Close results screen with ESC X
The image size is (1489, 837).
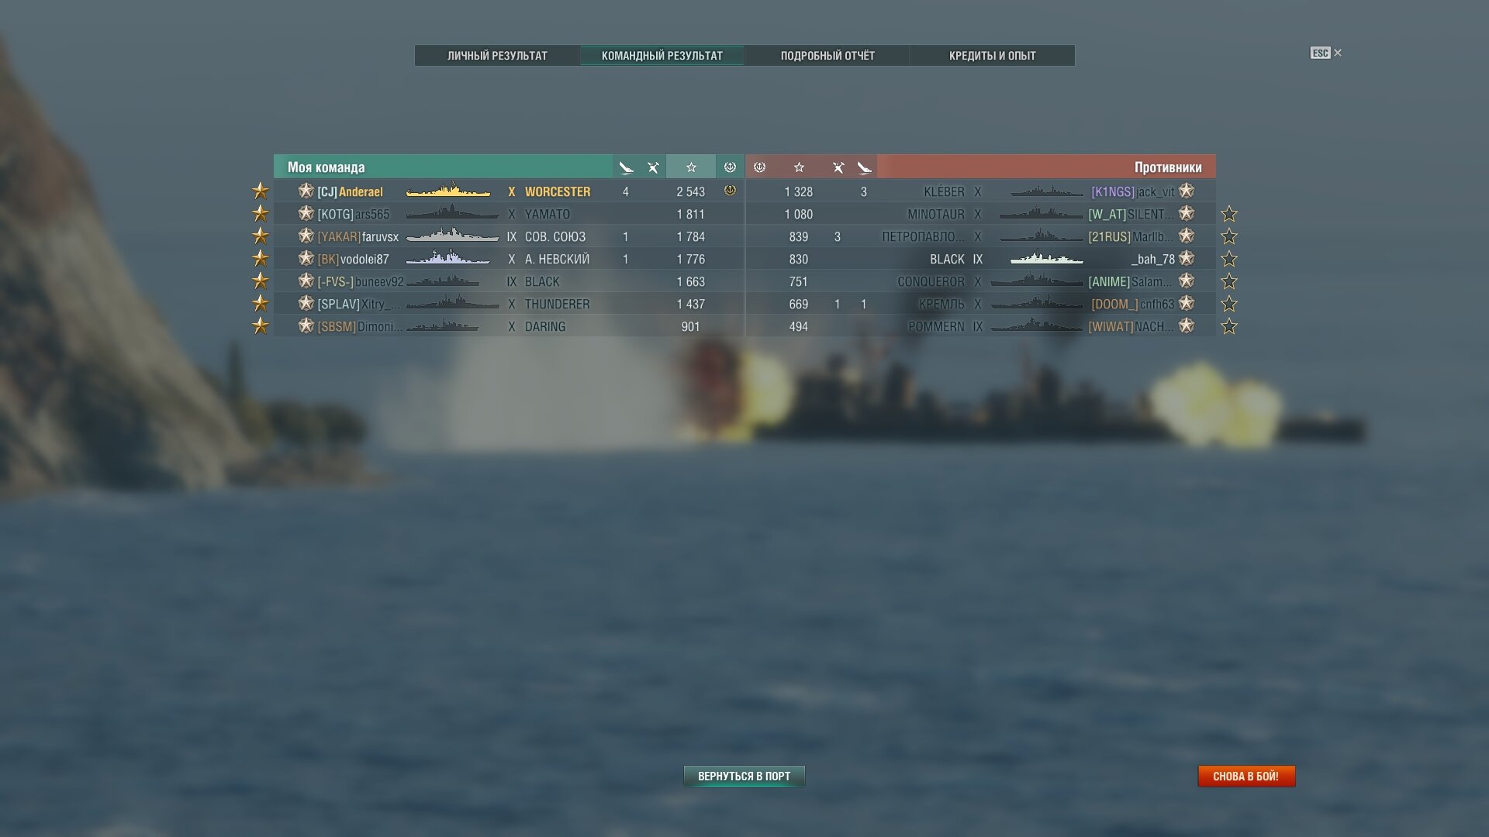pyautogui.click(x=1326, y=53)
